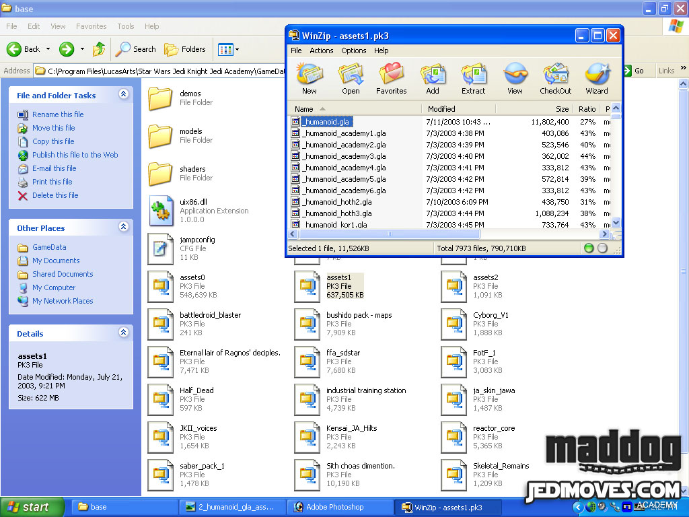Select _humanoid_academy6.gla in WinZip
Screen dimensions: 689x517
pos(344,191)
